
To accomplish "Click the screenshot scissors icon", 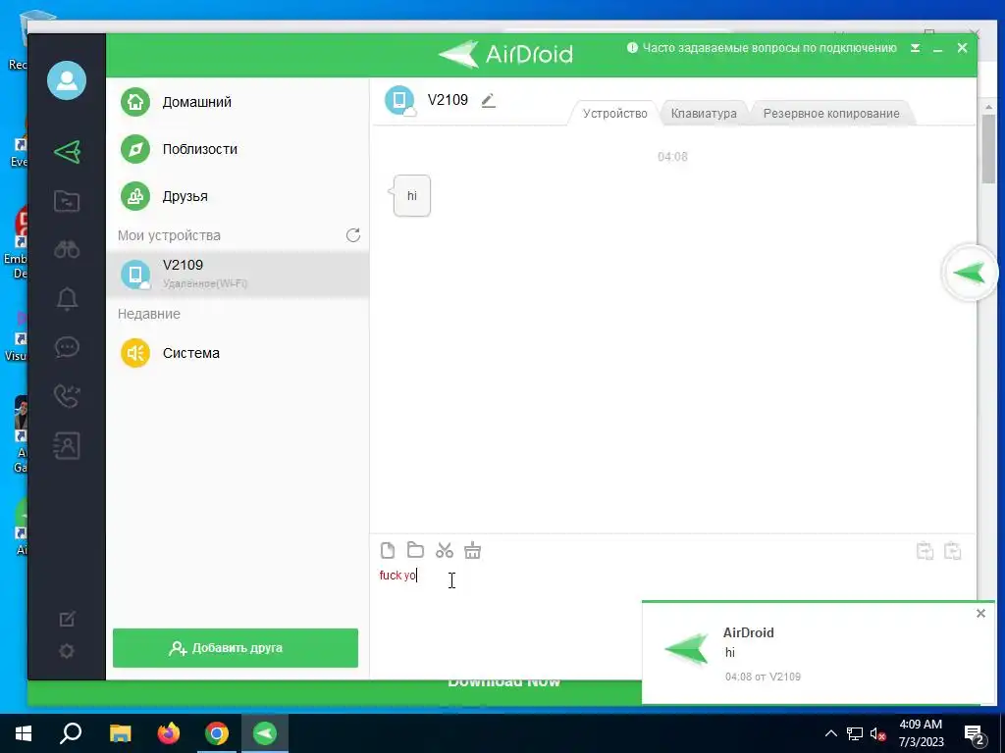I will [445, 550].
